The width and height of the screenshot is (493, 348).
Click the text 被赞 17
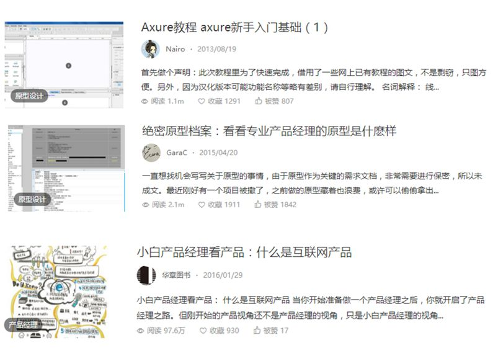276,331
